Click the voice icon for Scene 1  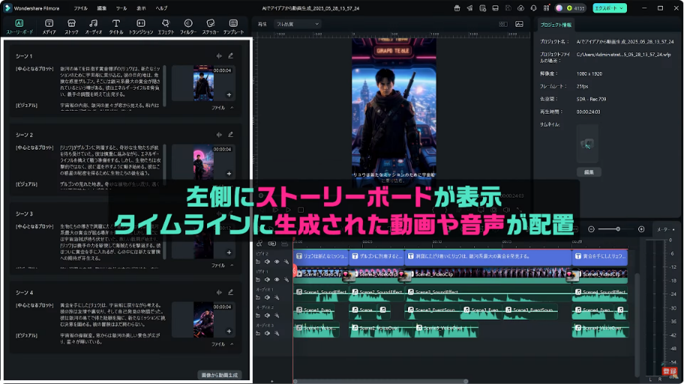point(219,55)
